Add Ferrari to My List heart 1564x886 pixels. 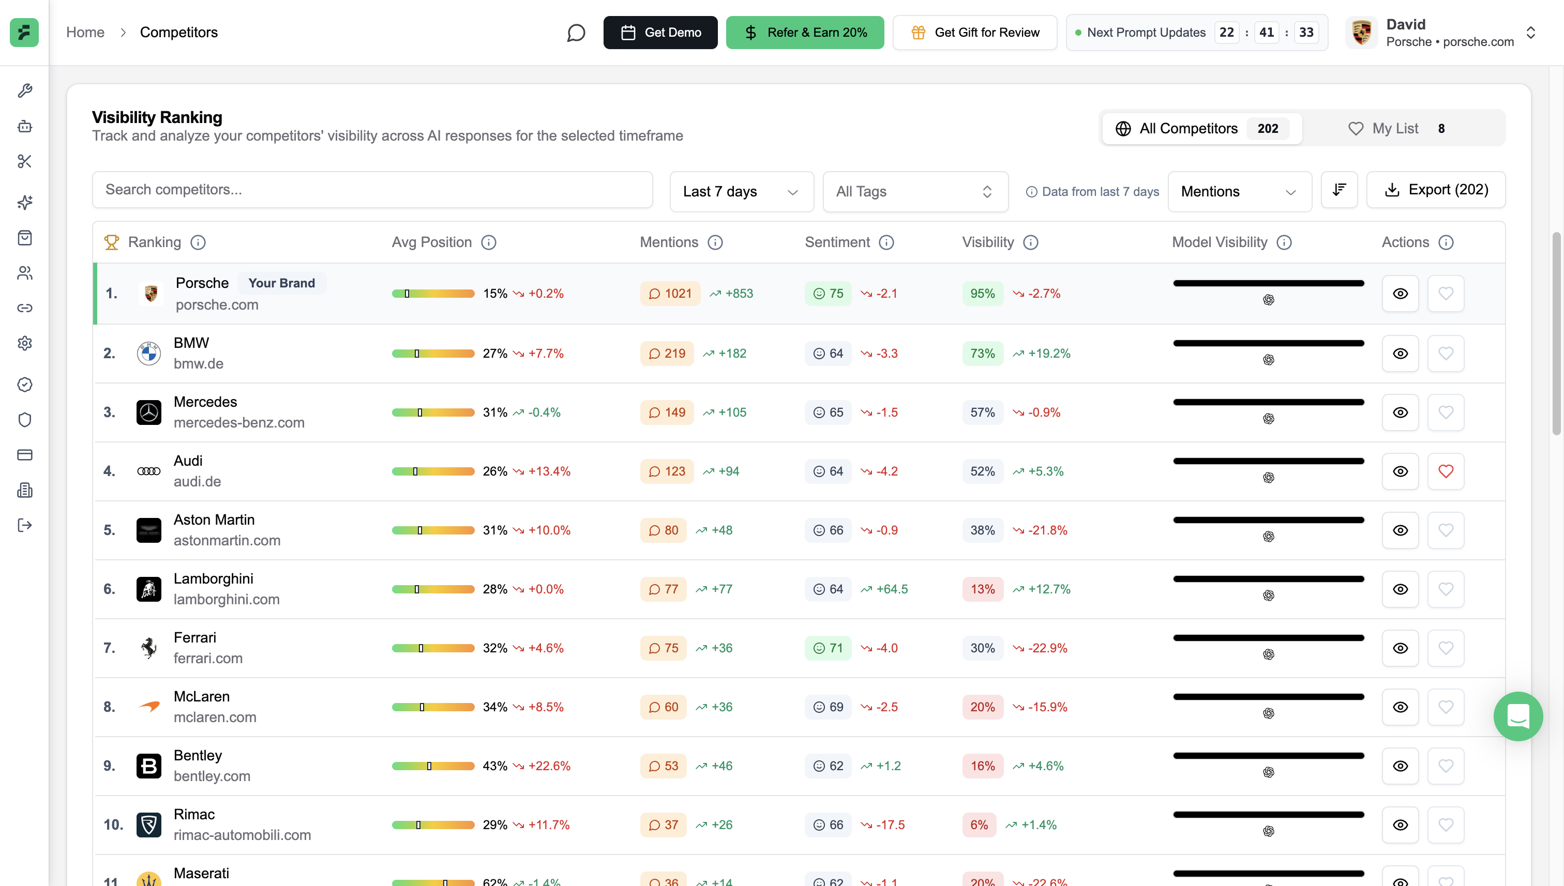tap(1445, 648)
